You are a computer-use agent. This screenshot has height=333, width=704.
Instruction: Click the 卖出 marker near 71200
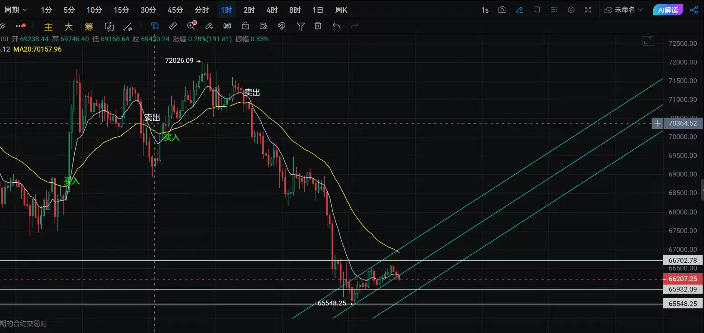[252, 93]
